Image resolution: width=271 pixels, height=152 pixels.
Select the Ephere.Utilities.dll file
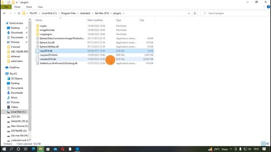click(49, 46)
